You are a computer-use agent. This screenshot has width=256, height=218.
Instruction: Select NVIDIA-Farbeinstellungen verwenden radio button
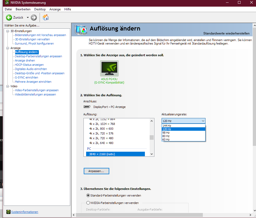click(88, 203)
